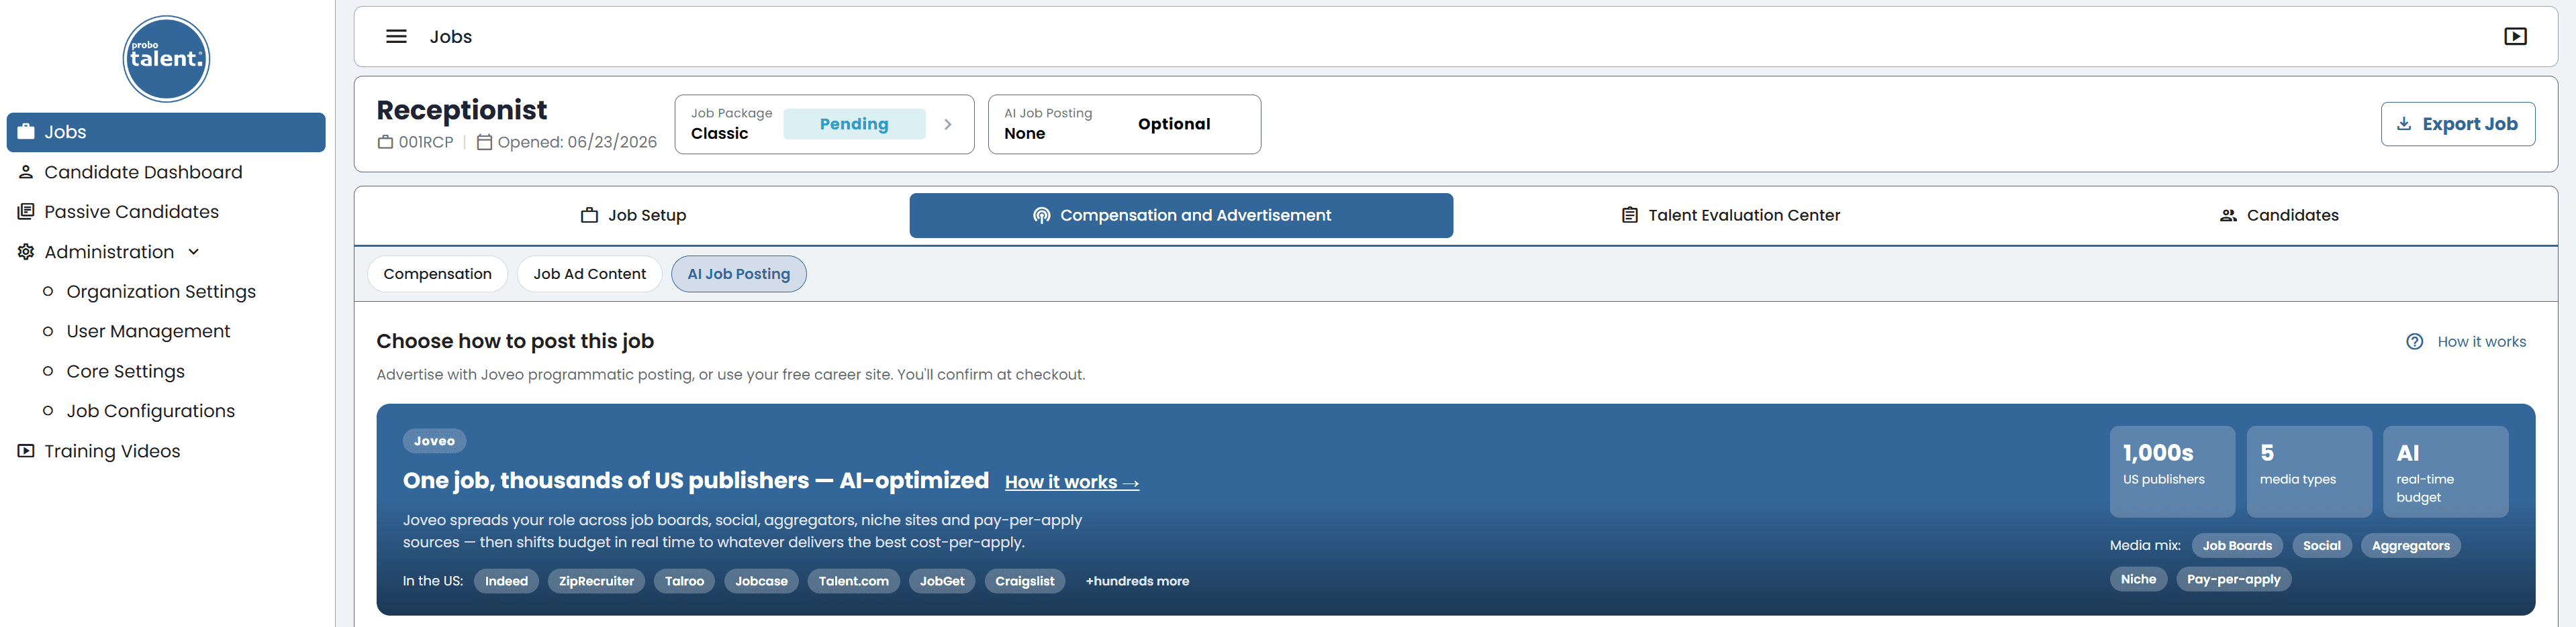
Task: Click the User Management bullet icon
Action: click(47, 331)
